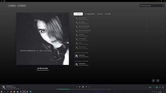Enter Full Screen mode
This screenshot has width=166, height=93.
(x=22, y=6)
